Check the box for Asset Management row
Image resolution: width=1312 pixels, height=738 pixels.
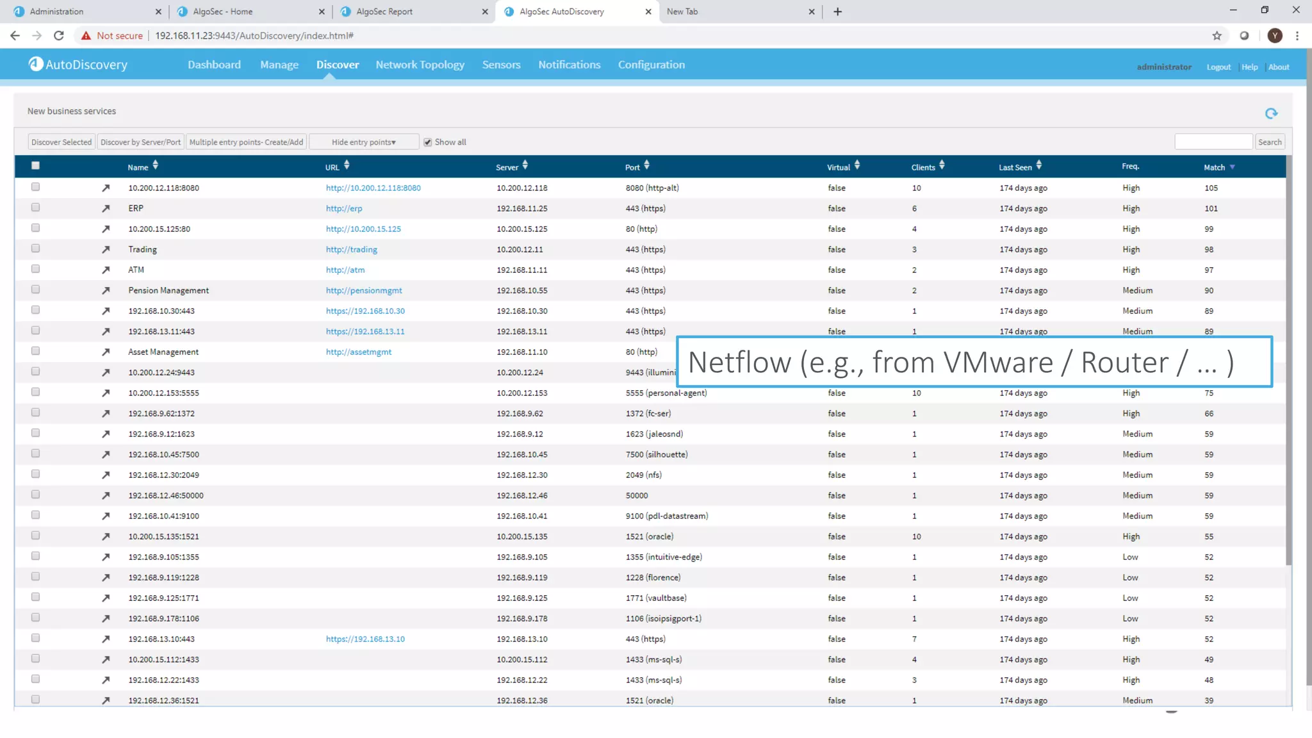point(35,351)
